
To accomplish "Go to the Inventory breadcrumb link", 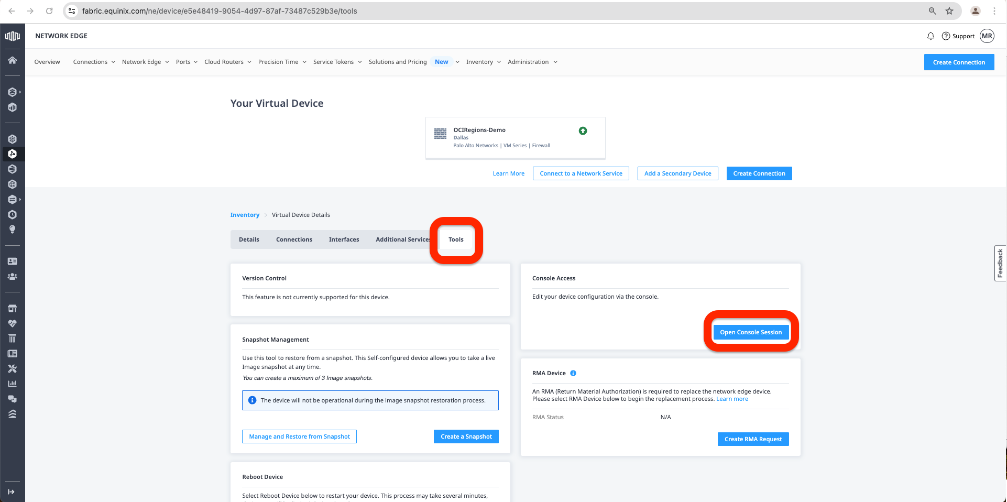I will (x=245, y=215).
